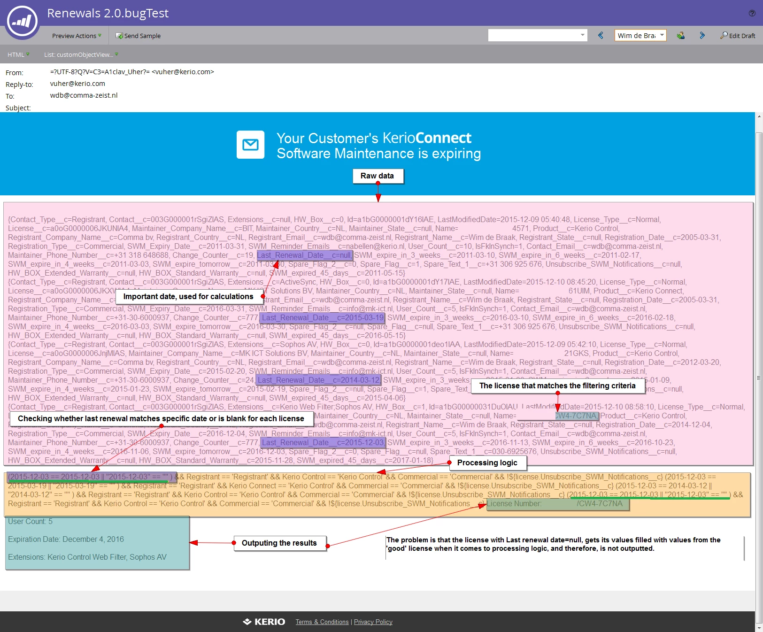763x632 pixels.
Task: Click the Edit Draft pencil icon
Action: [x=724, y=35]
